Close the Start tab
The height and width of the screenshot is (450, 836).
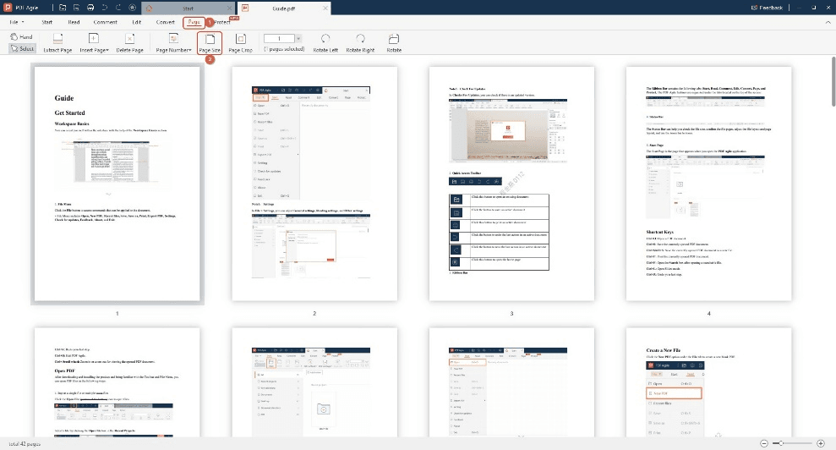coord(230,8)
